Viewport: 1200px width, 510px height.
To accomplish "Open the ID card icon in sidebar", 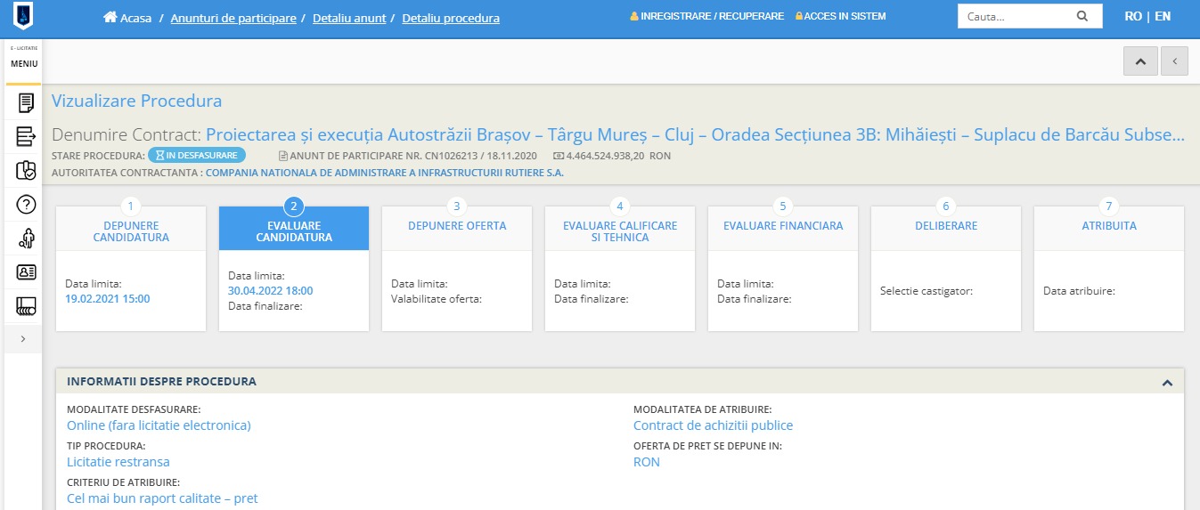I will pos(26,272).
